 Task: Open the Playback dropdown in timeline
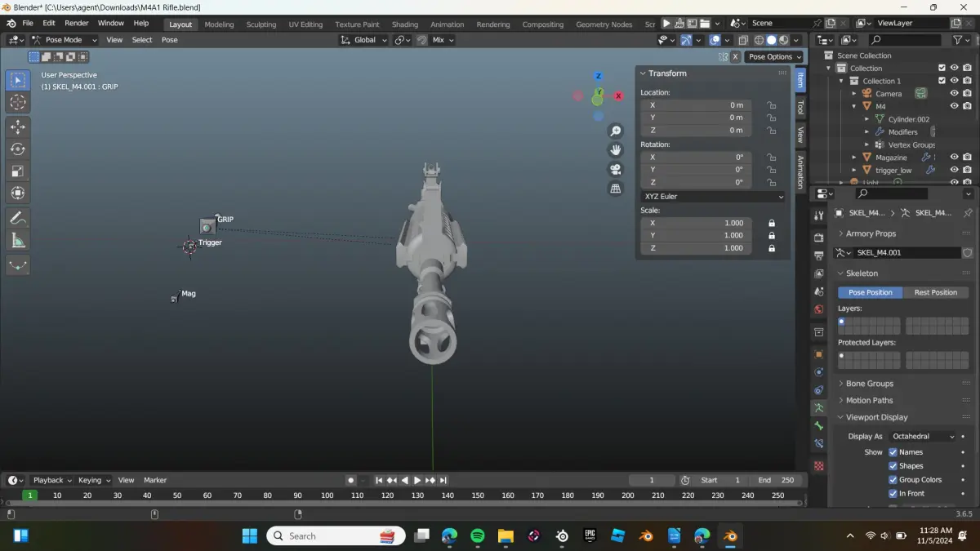51,480
